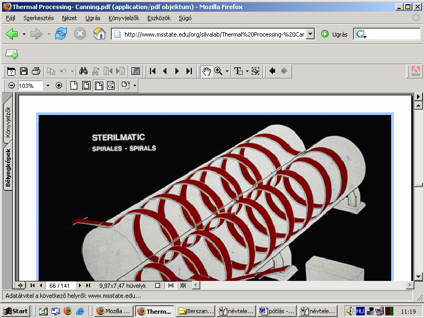Click the 103% zoom input field
This screenshot has width=424, height=318.
pyautogui.click(x=30, y=86)
